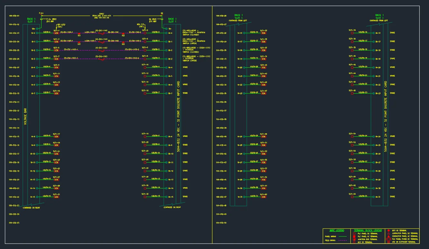
Task: Click the SLT1-34 terminal square
Action: [x=352, y=33]
